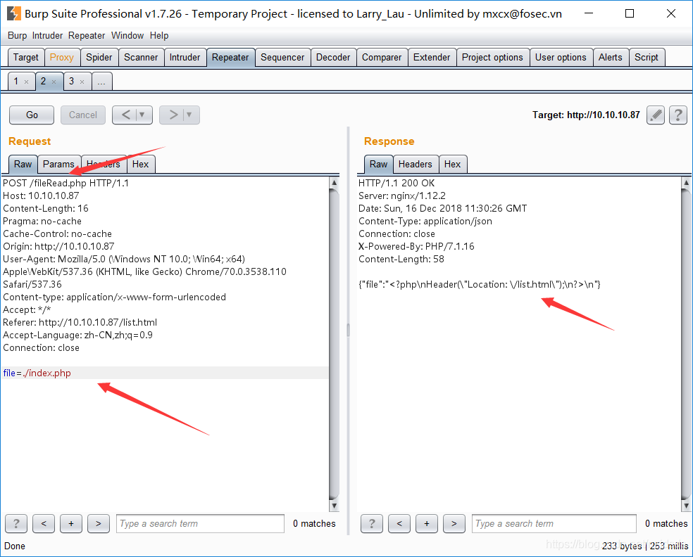Viewport: 693px width, 557px height.
Task: Open the Script tab
Action: point(647,58)
